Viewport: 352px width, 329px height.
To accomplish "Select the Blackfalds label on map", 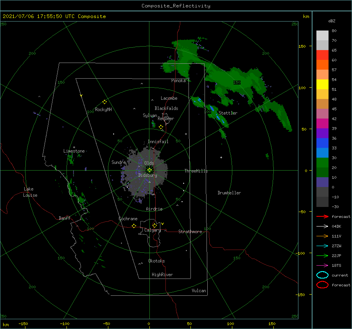I will click(166, 108).
